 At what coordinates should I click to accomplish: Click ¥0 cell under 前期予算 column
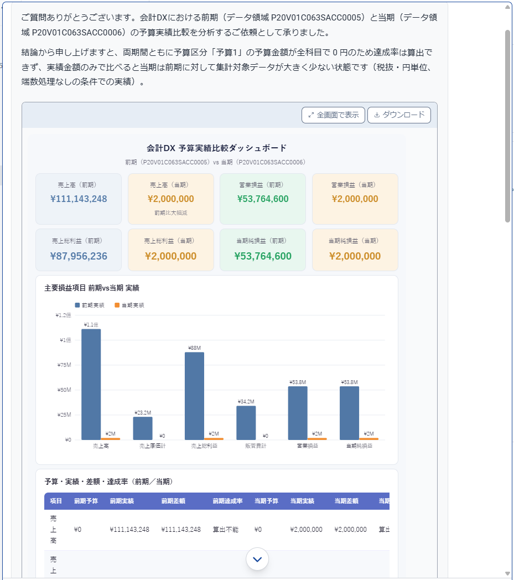77,530
